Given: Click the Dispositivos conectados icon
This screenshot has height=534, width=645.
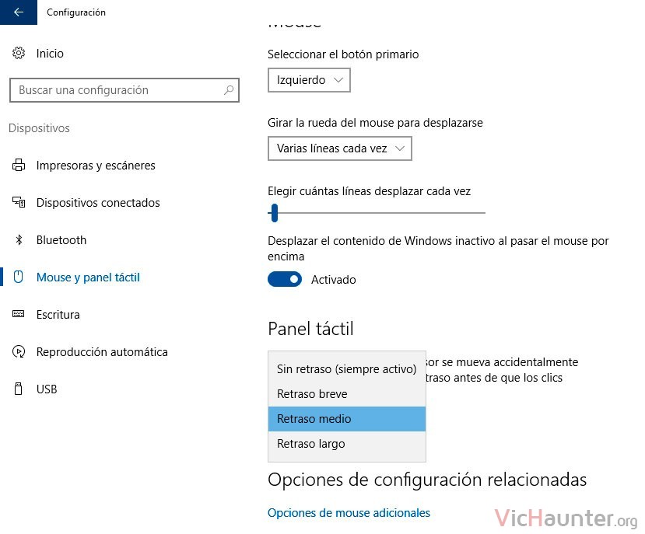Looking at the screenshot, I should point(19,202).
